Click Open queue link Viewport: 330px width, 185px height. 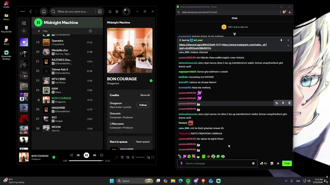point(143,142)
